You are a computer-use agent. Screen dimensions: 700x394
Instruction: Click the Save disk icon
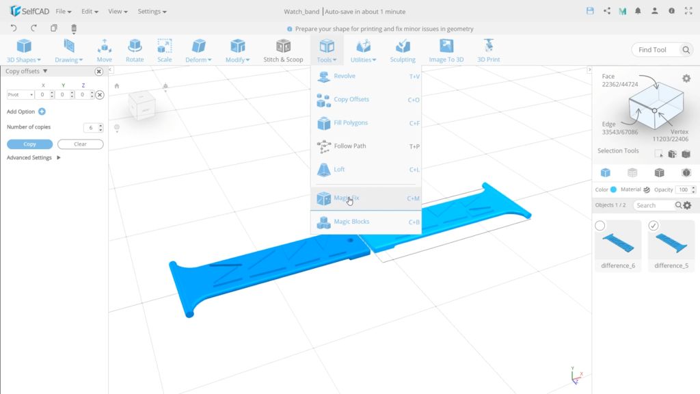[x=590, y=11]
